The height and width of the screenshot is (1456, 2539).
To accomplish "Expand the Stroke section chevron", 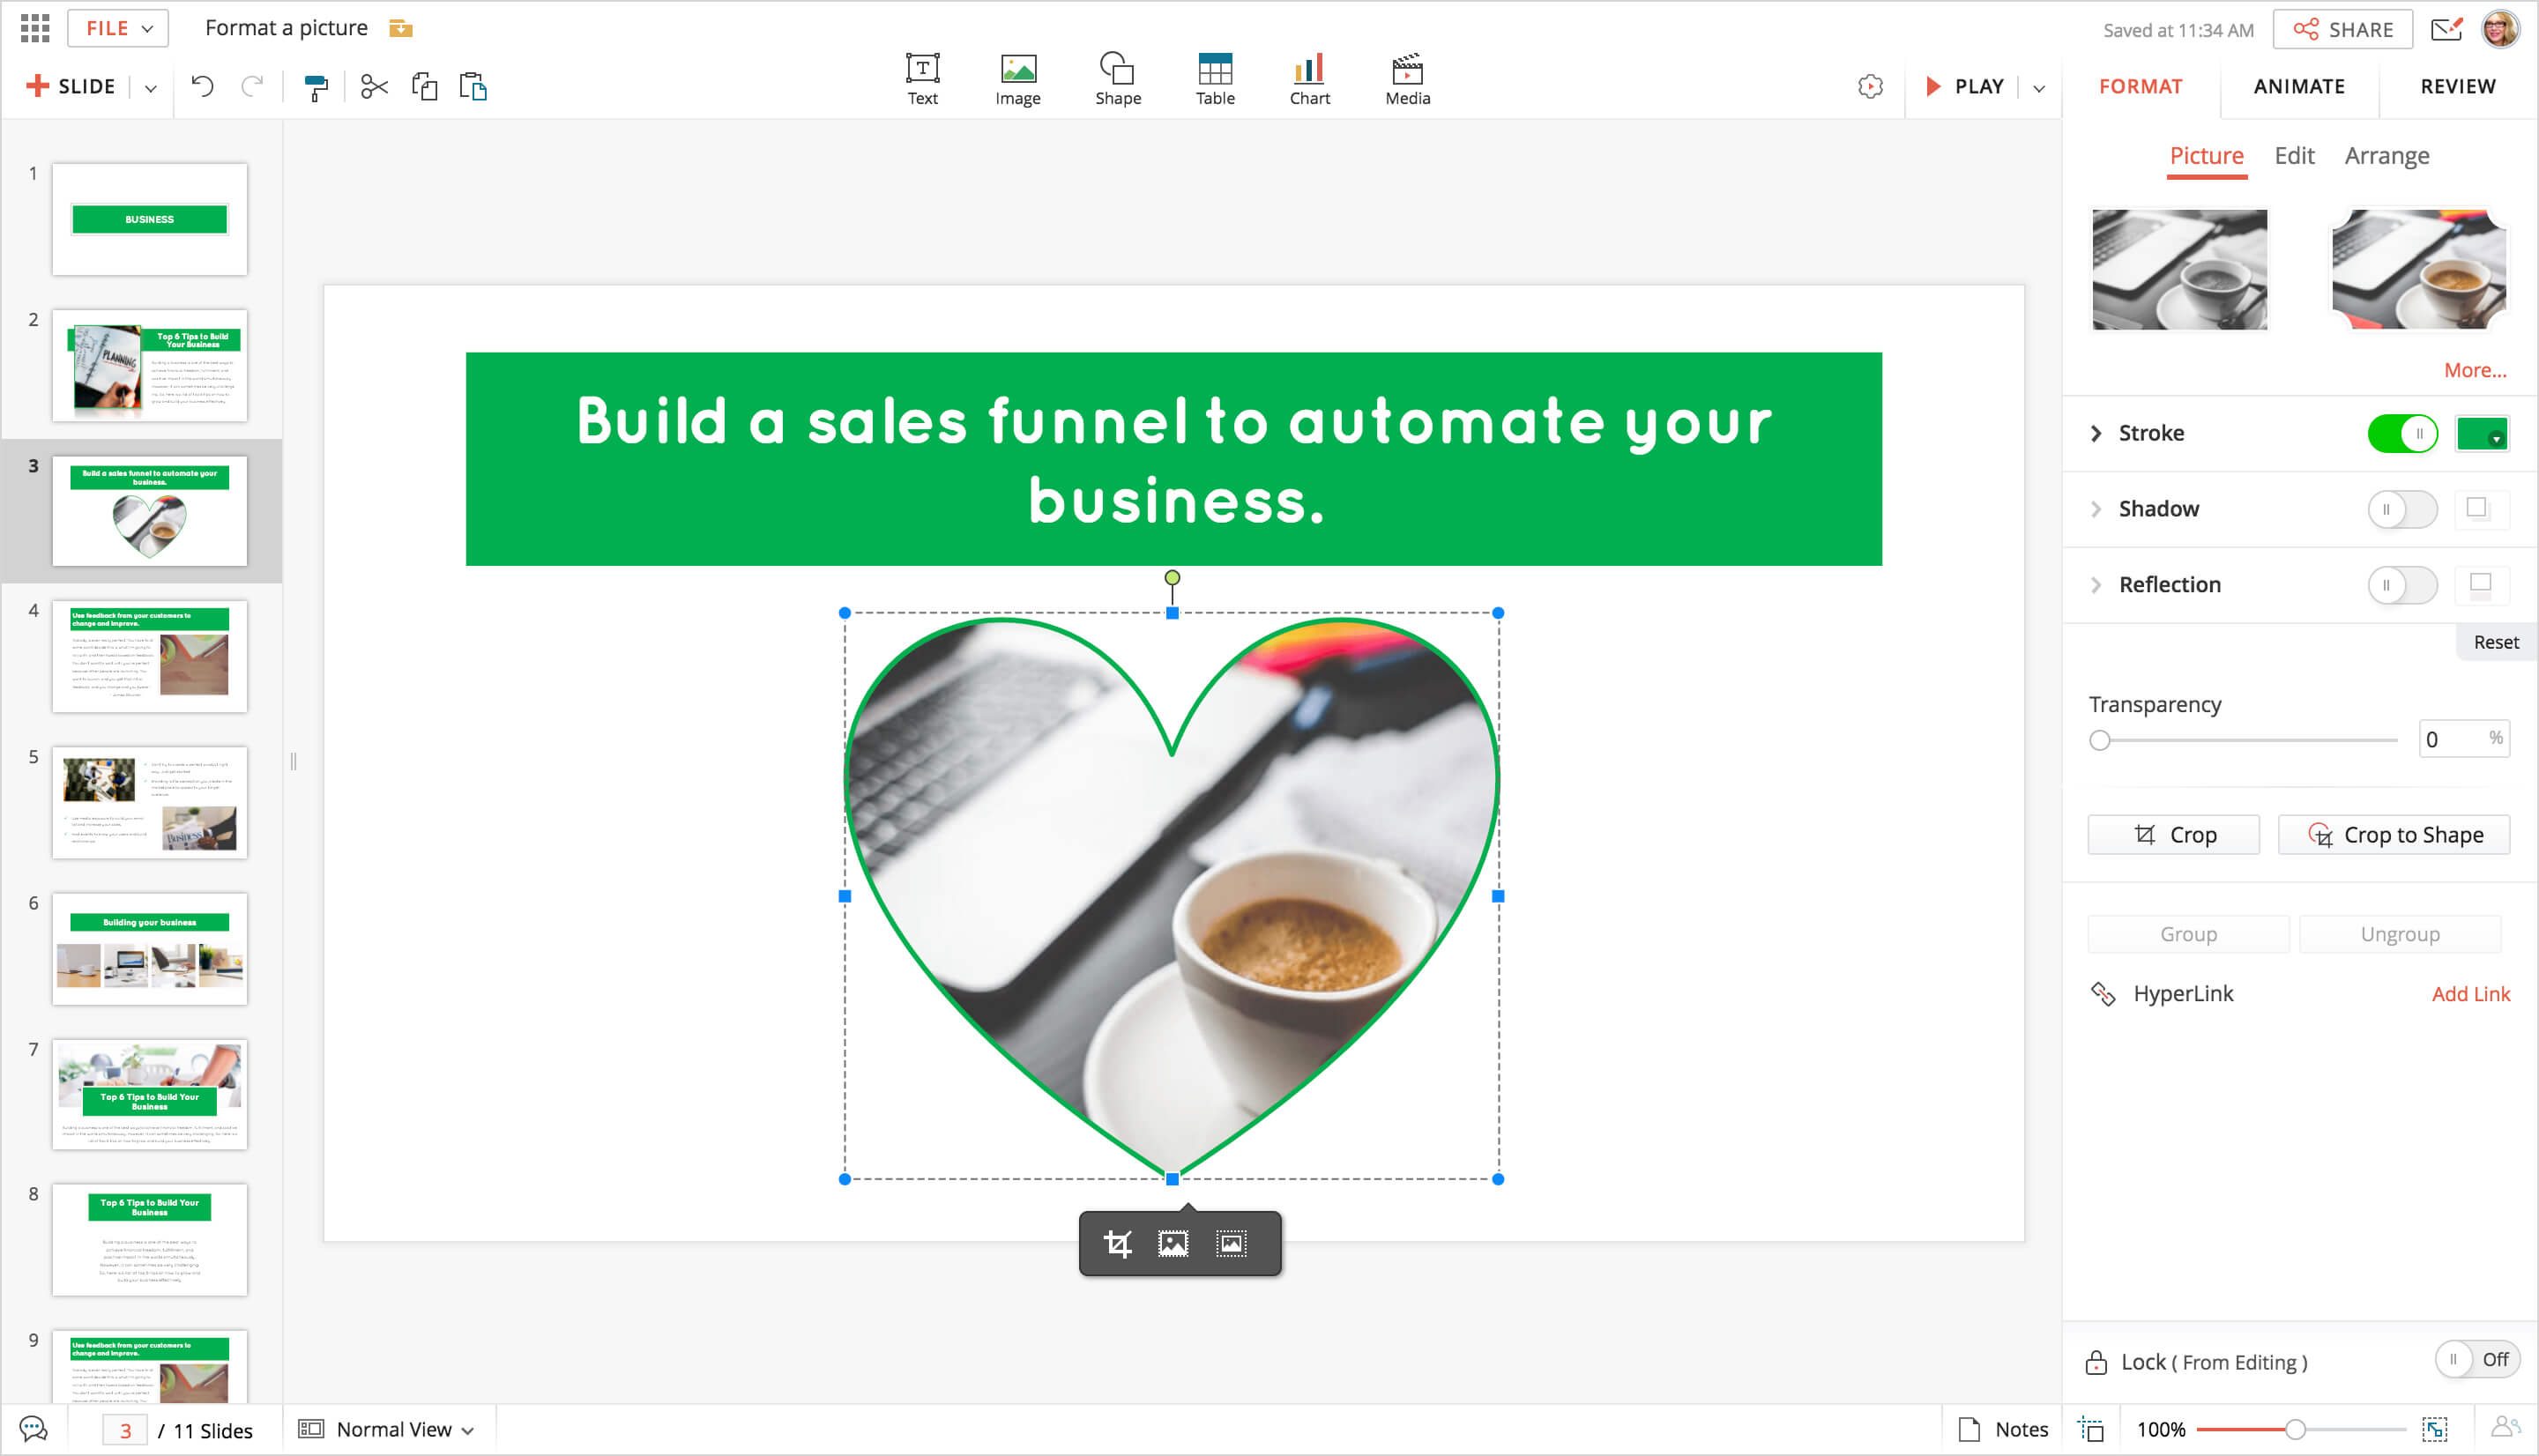I will 2096,433.
